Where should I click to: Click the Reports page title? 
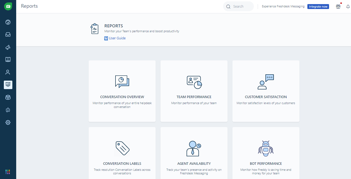pyautogui.click(x=29, y=6)
